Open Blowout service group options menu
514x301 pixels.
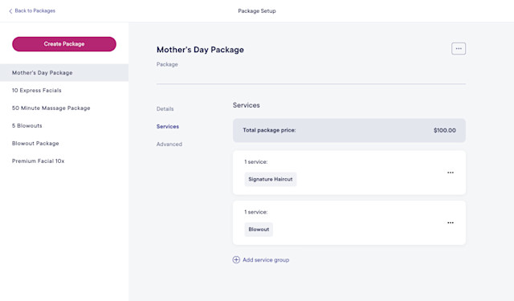pyautogui.click(x=451, y=222)
